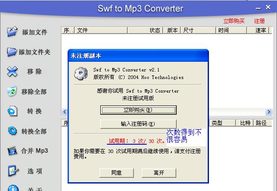Start 转换 from the sidebar text
Screen dimensions: 277x191
(34, 111)
